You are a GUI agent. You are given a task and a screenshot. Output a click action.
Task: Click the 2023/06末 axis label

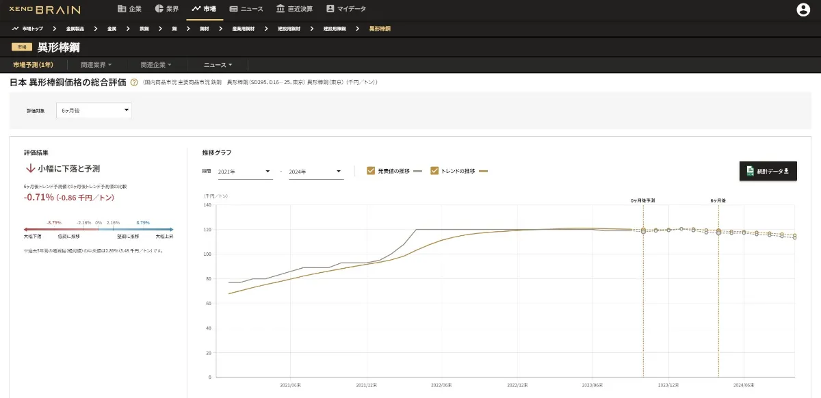592,385
